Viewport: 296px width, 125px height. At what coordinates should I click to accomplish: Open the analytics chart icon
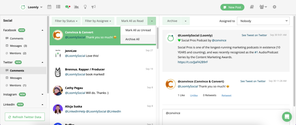coord(76,7)
